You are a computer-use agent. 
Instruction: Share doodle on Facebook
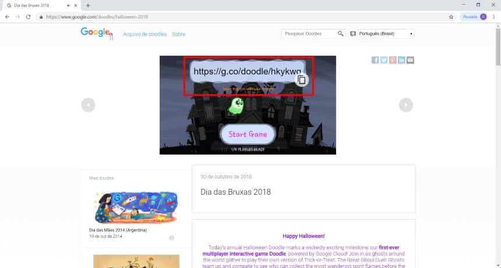point(375,60)
